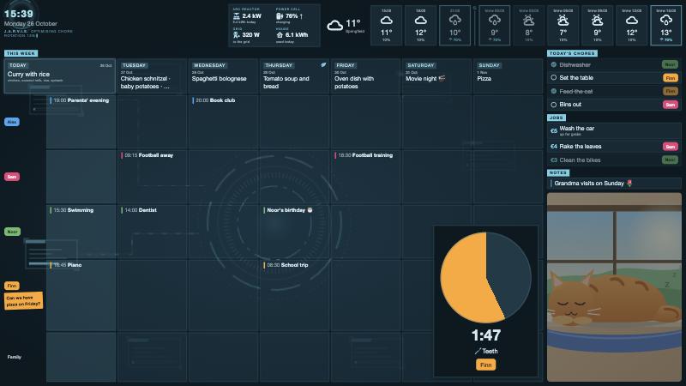The width and height of the screenshot is (686, 386).
Task: Mark the Bins out chore as done
Action: click(553, 105)
